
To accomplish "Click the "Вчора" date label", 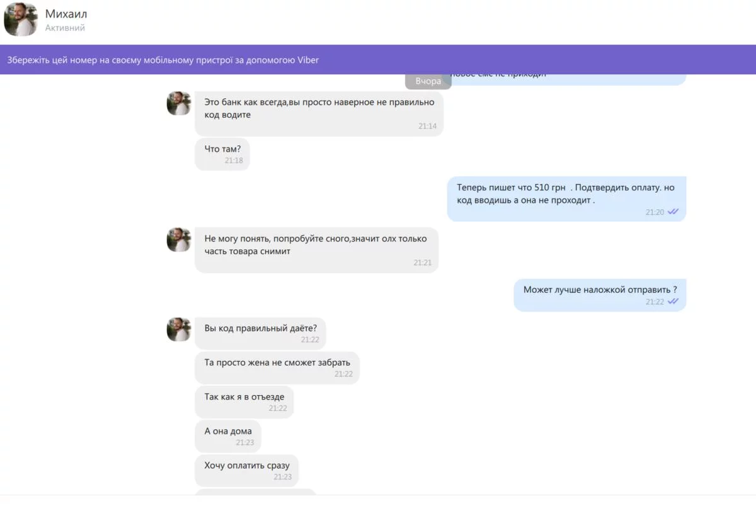I will [428, 81].
